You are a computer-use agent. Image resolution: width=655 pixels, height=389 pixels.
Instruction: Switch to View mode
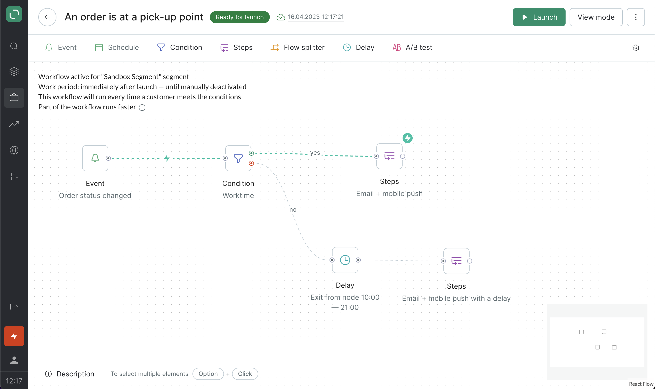[x=596, y=17]
